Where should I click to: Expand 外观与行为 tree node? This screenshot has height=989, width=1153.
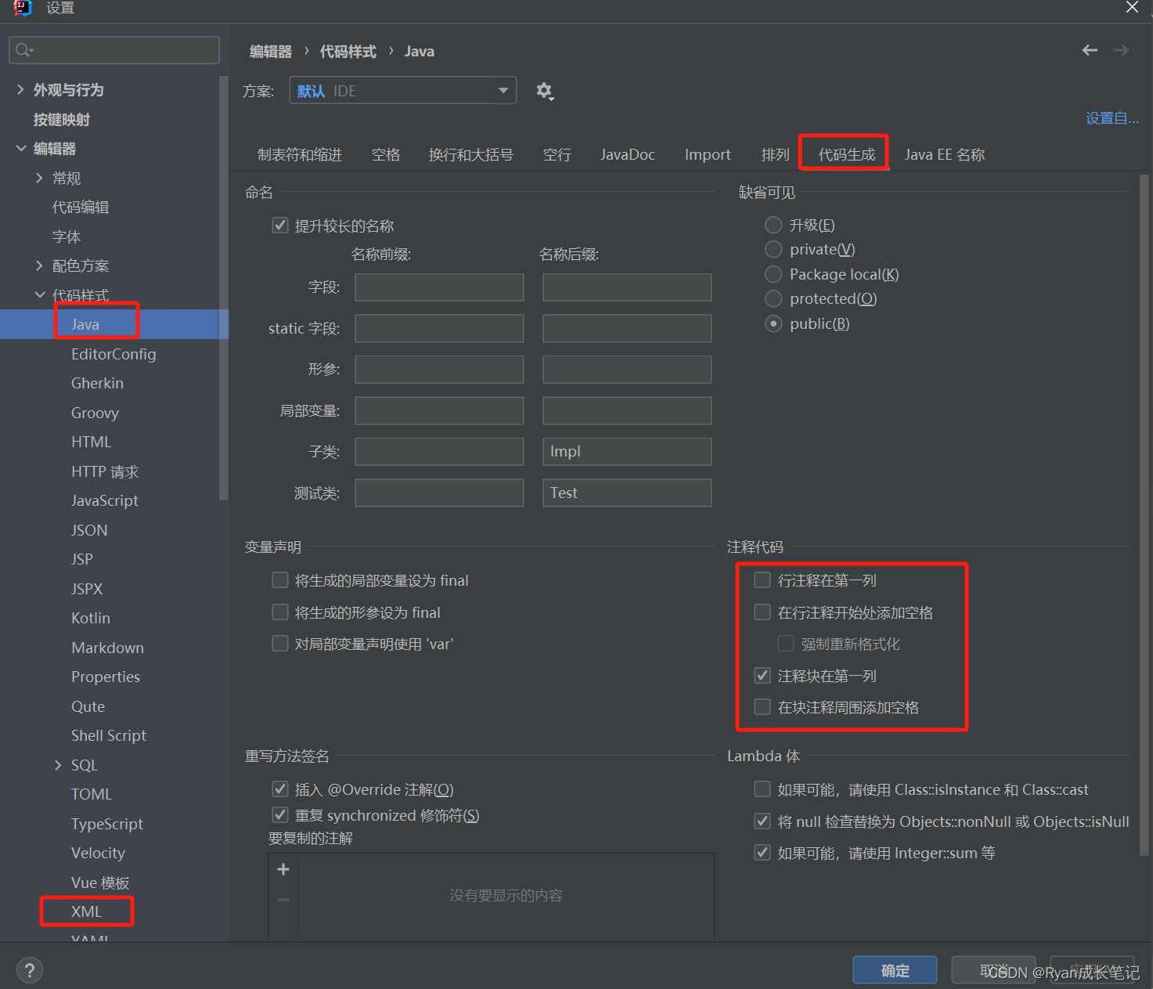tap(20, 90)
